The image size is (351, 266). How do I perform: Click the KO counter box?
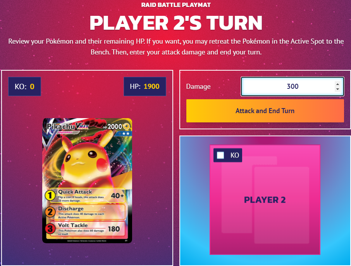click(25, 86)
